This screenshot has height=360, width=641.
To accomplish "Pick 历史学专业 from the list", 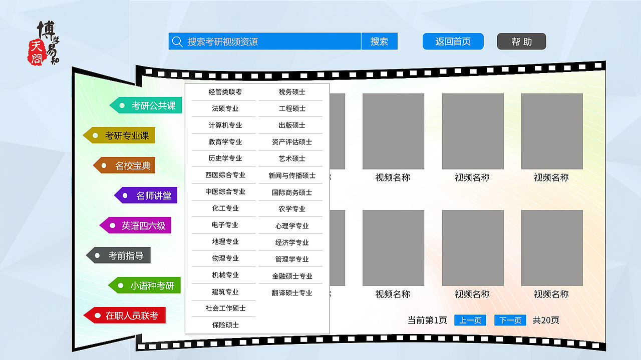I will (x=225, y=158).
